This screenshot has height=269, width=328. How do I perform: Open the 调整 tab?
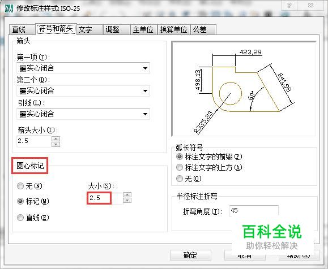(116, 29)
